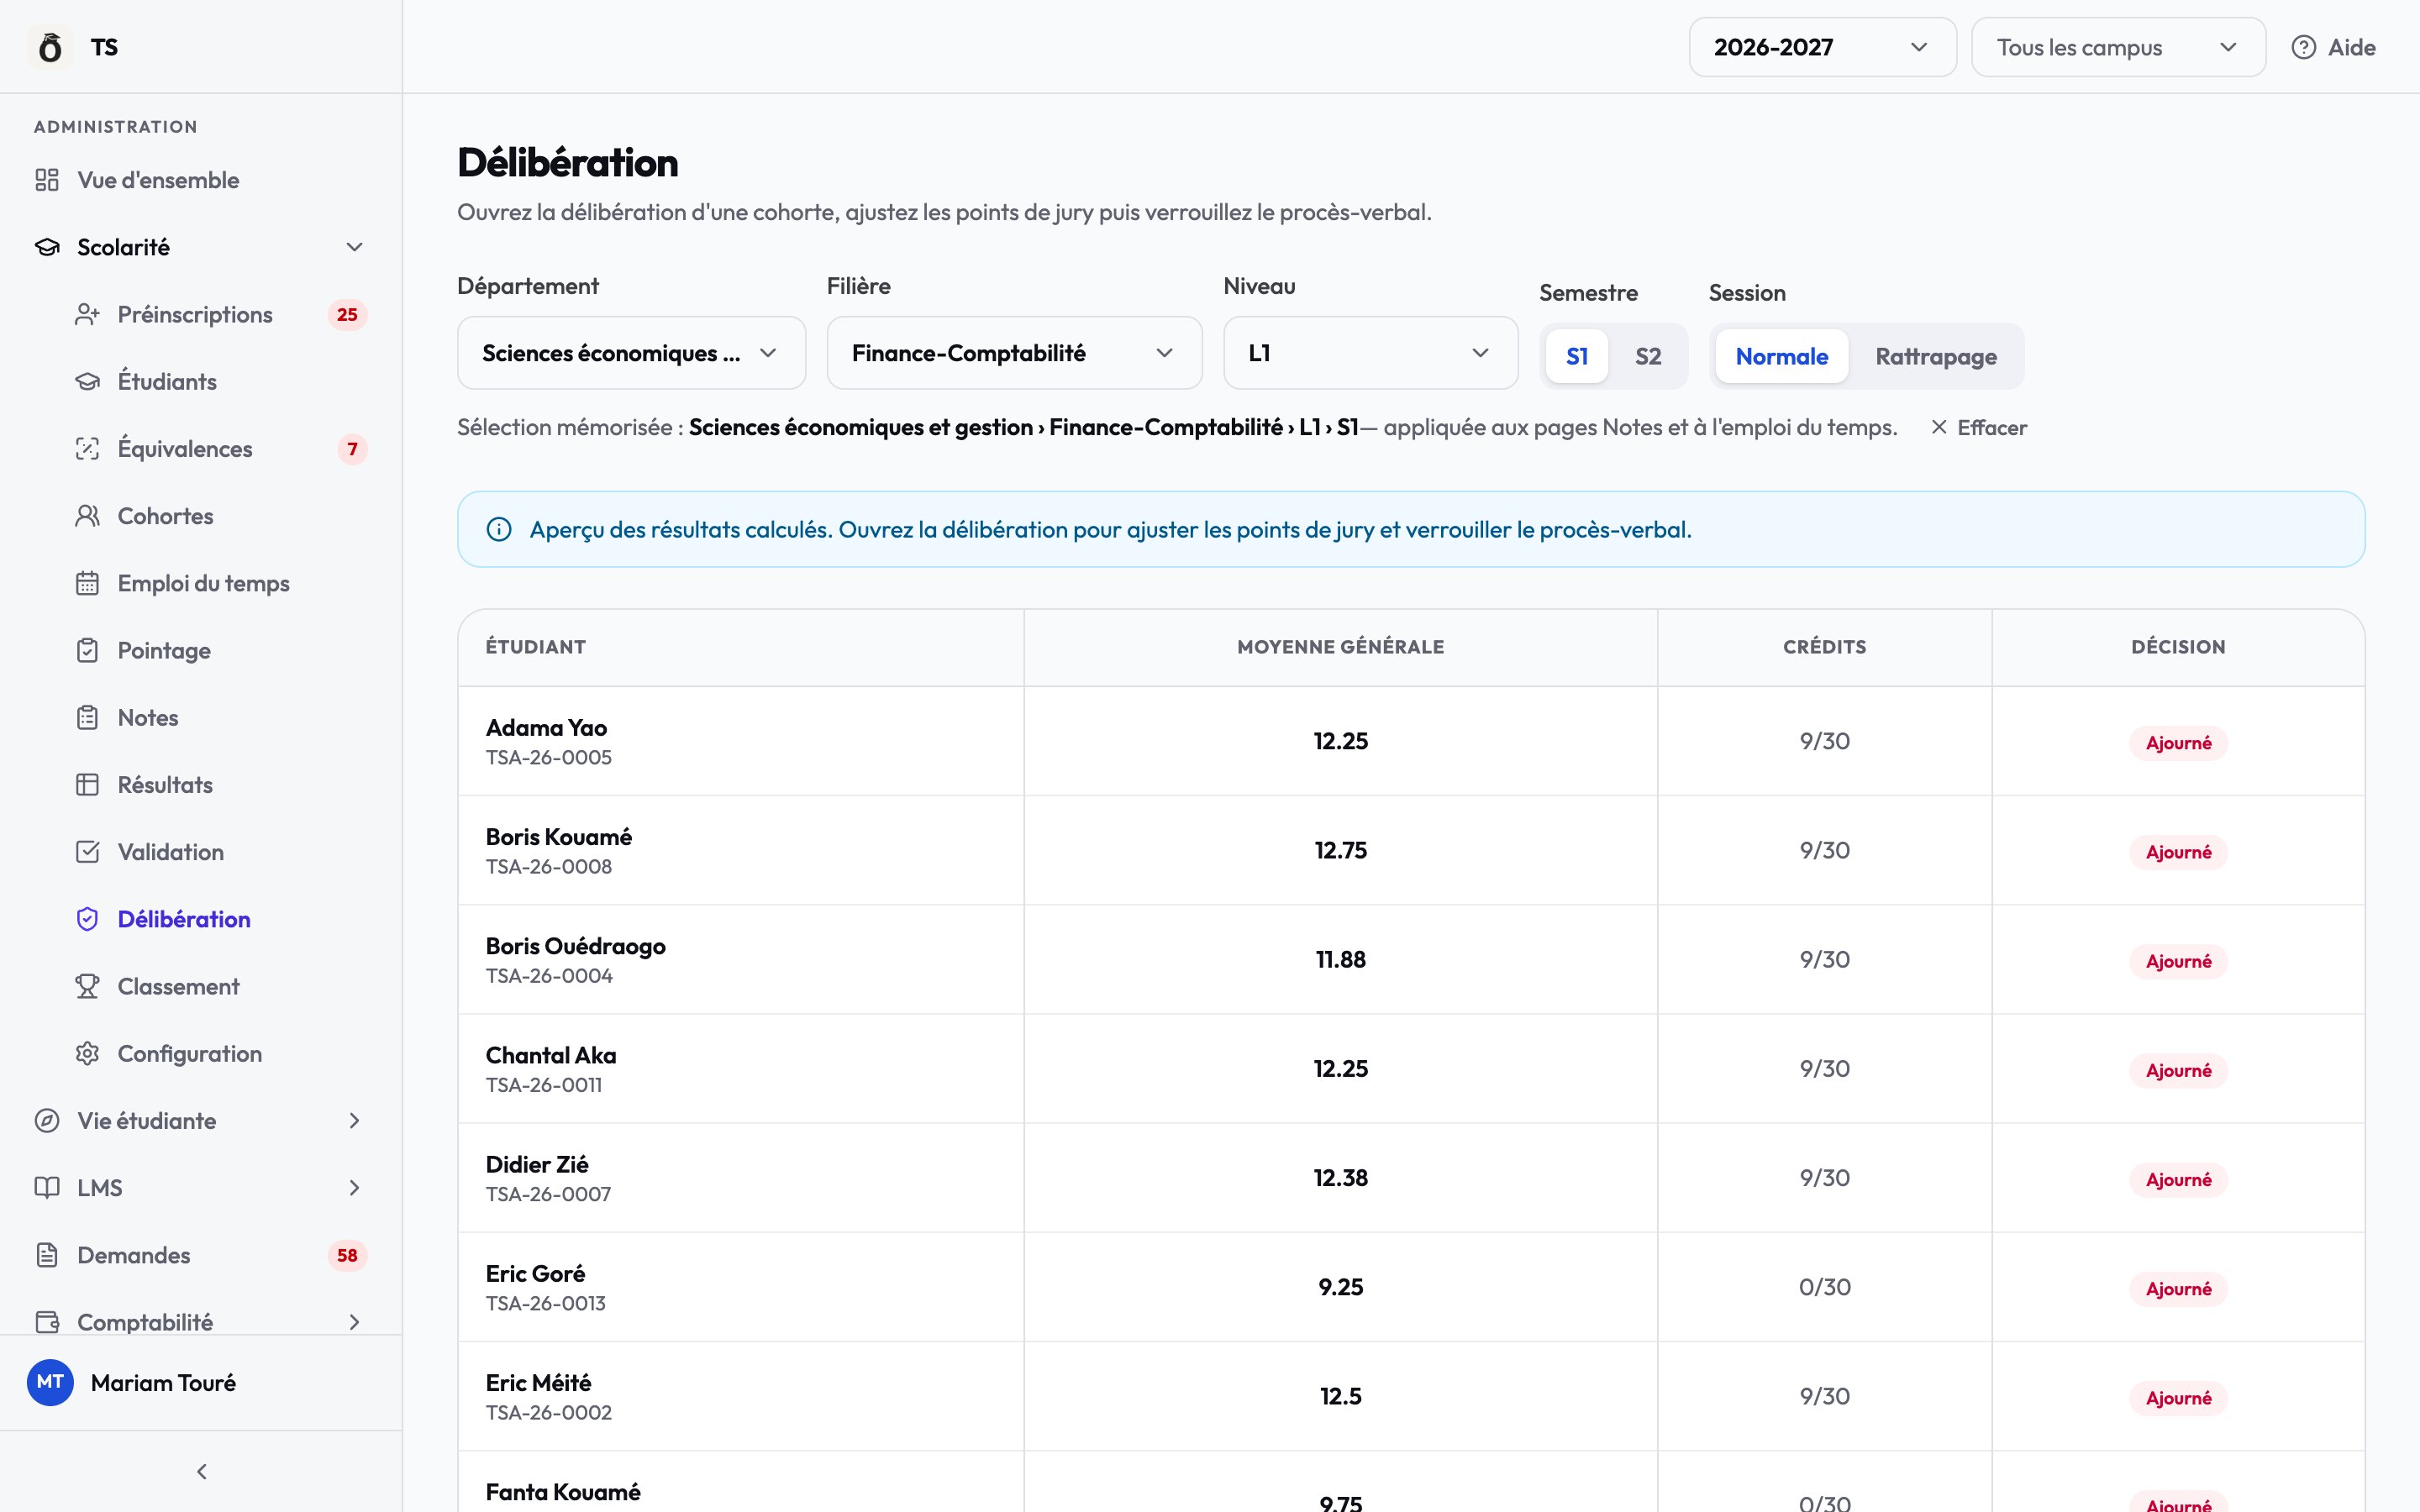Open the Niveau L1 dropdown
The width and height of the screenshot is (2420, 1512).
[1371, 353]
